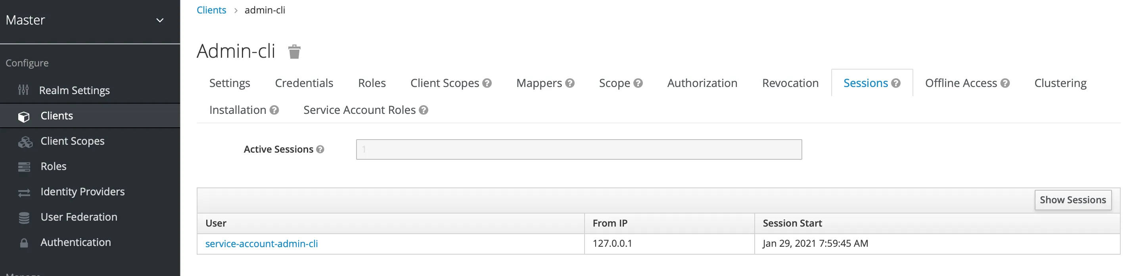The image size is (1135, 276).
Task: Show help tooltip next to Installation
Action: pyautogui.click(x=274, y=110)
